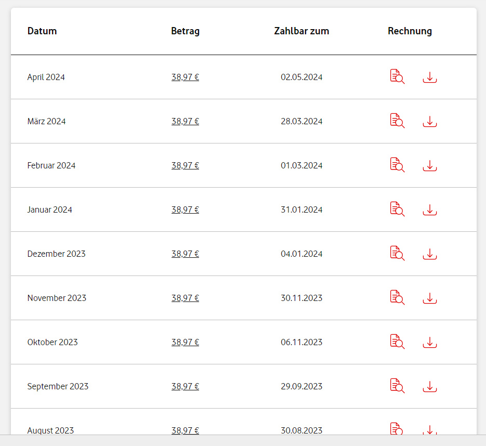Click the Januar 2024 amount link

tap(185, 210)
